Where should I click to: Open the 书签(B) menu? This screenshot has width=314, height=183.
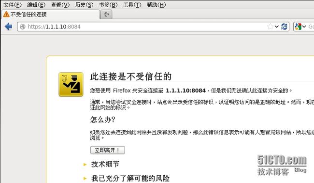point(108,5)
